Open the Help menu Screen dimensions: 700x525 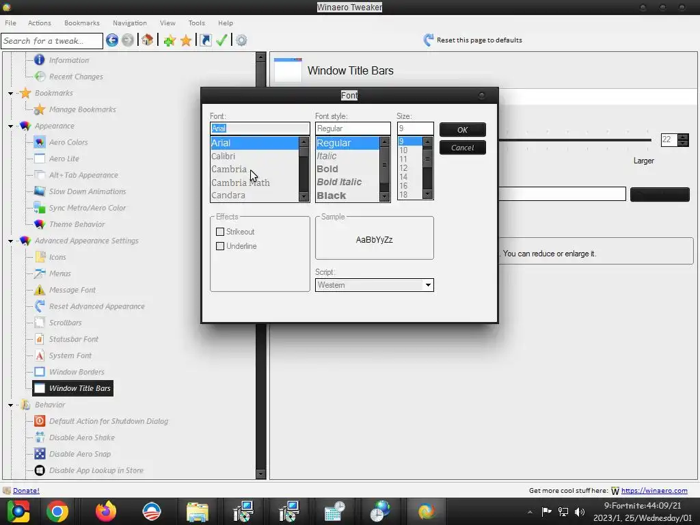226,23
